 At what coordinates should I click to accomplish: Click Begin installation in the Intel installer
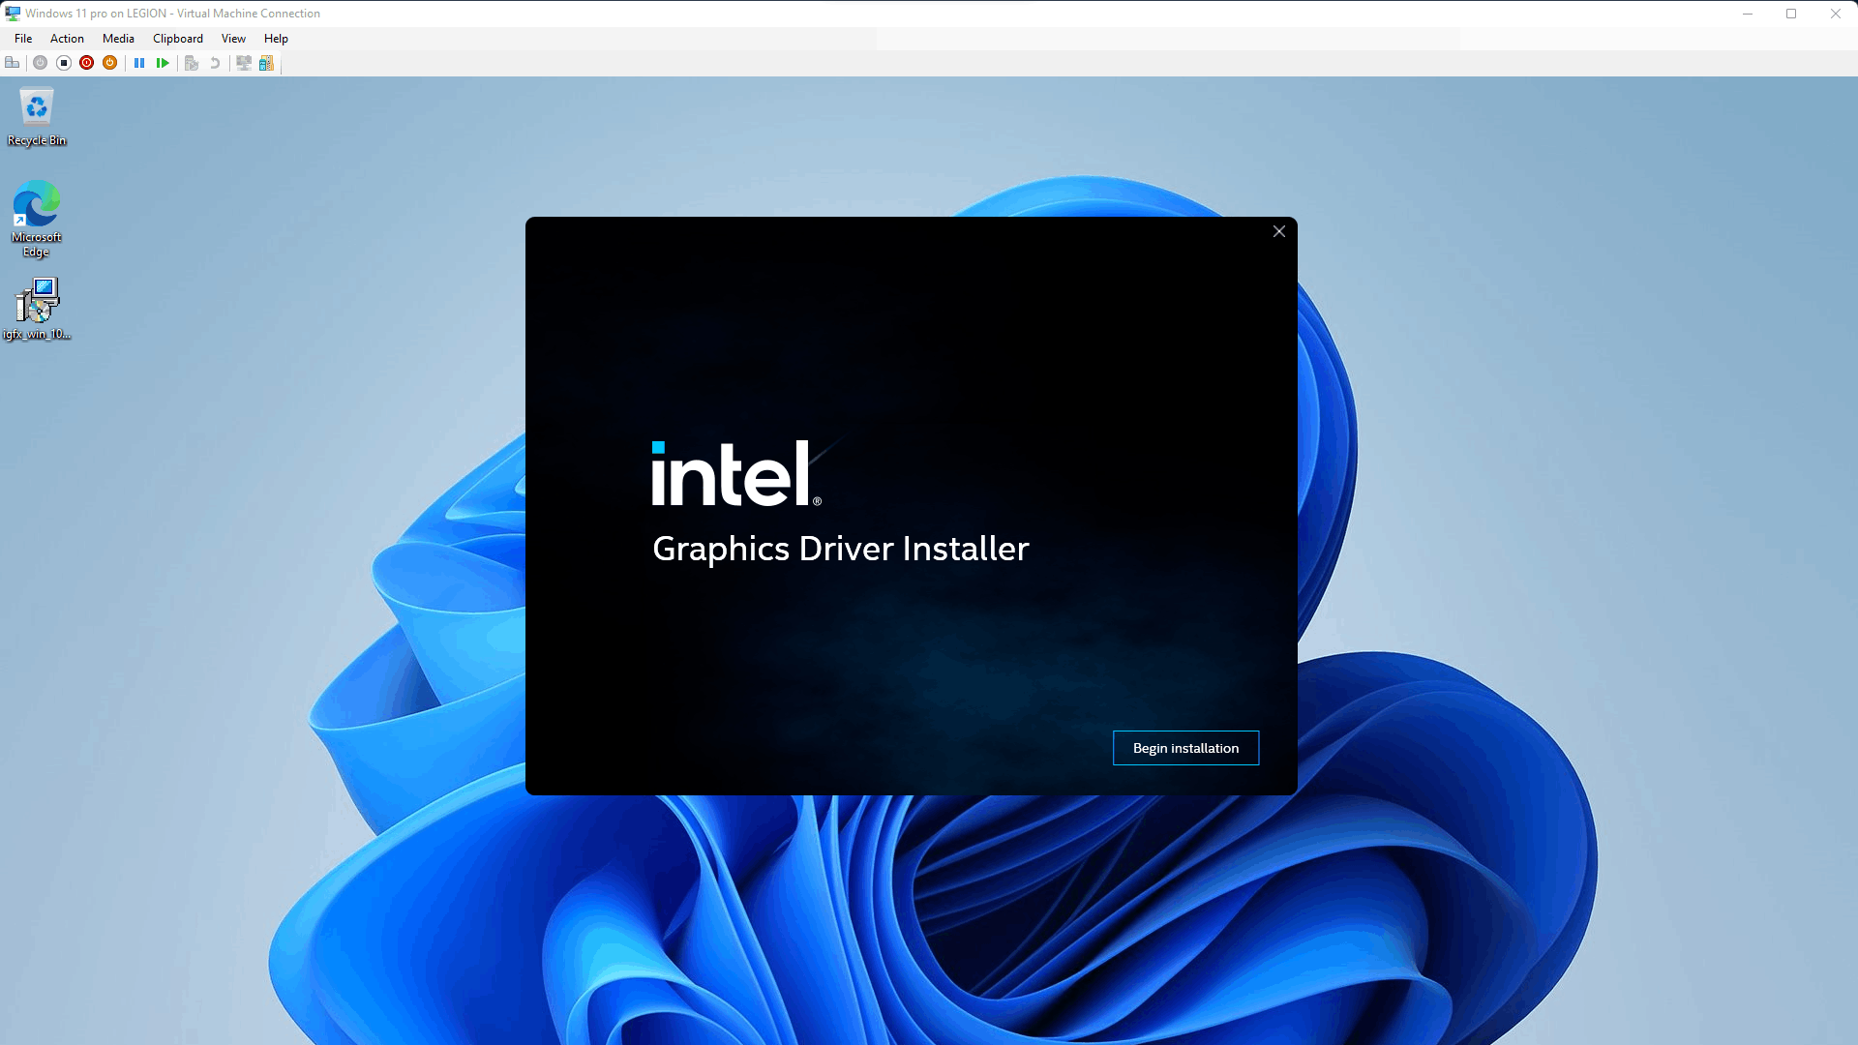(x=1185, y=747)
